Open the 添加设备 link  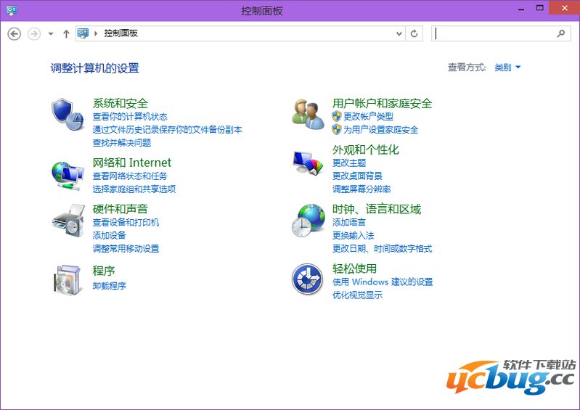(x=109, y=235)
